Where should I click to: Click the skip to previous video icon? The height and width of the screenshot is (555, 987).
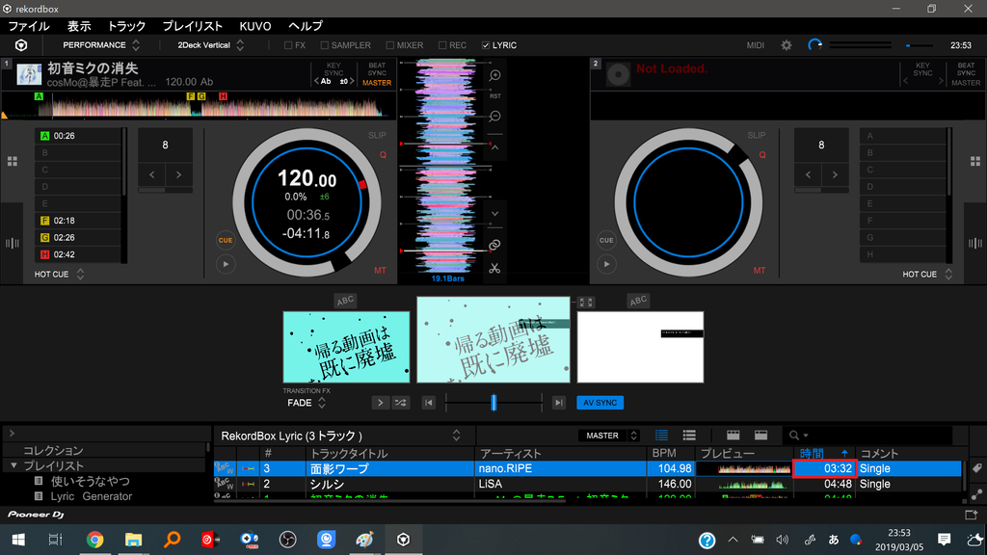tap(429, 403)
